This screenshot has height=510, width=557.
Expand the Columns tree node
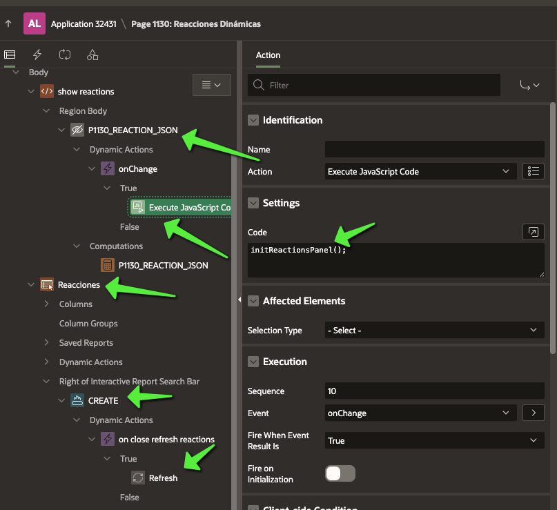pyautogui.click(x=46, y=304)
